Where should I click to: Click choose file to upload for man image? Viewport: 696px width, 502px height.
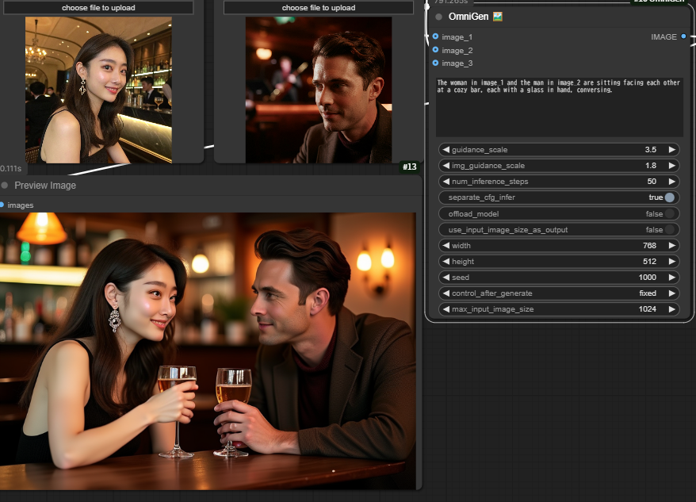[319, 8]
